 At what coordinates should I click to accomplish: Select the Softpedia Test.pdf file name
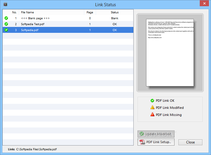click(33, 24)
